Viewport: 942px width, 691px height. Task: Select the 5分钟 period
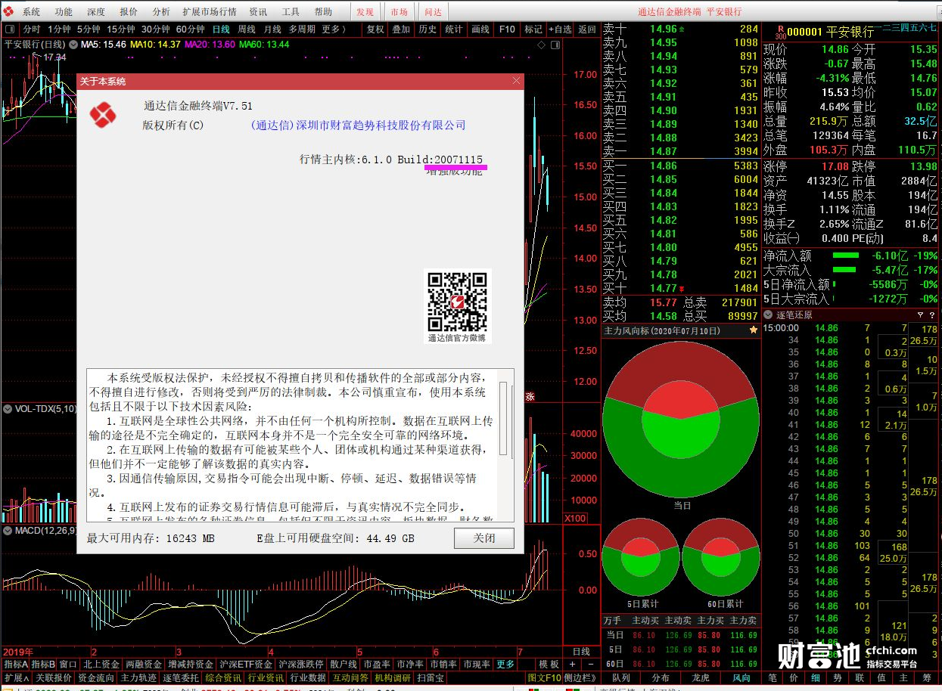[89, 29]
